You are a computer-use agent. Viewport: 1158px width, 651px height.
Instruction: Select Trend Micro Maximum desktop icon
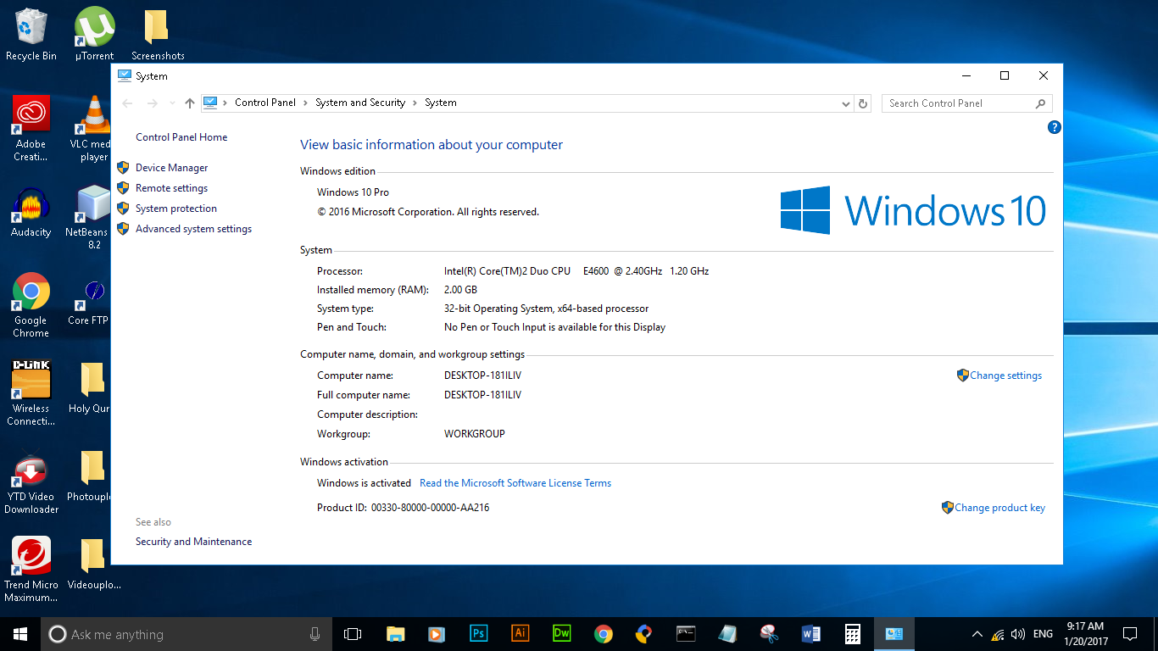31,570
